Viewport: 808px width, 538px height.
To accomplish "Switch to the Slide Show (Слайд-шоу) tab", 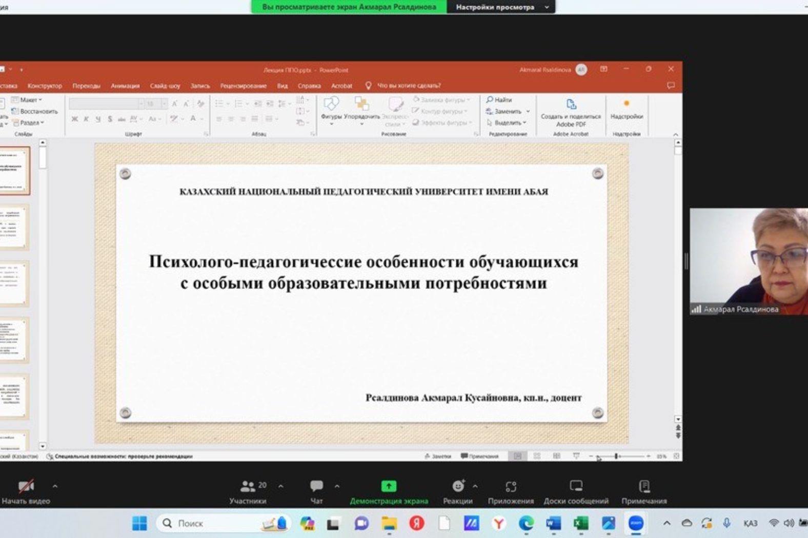I will tap(165, 86).
